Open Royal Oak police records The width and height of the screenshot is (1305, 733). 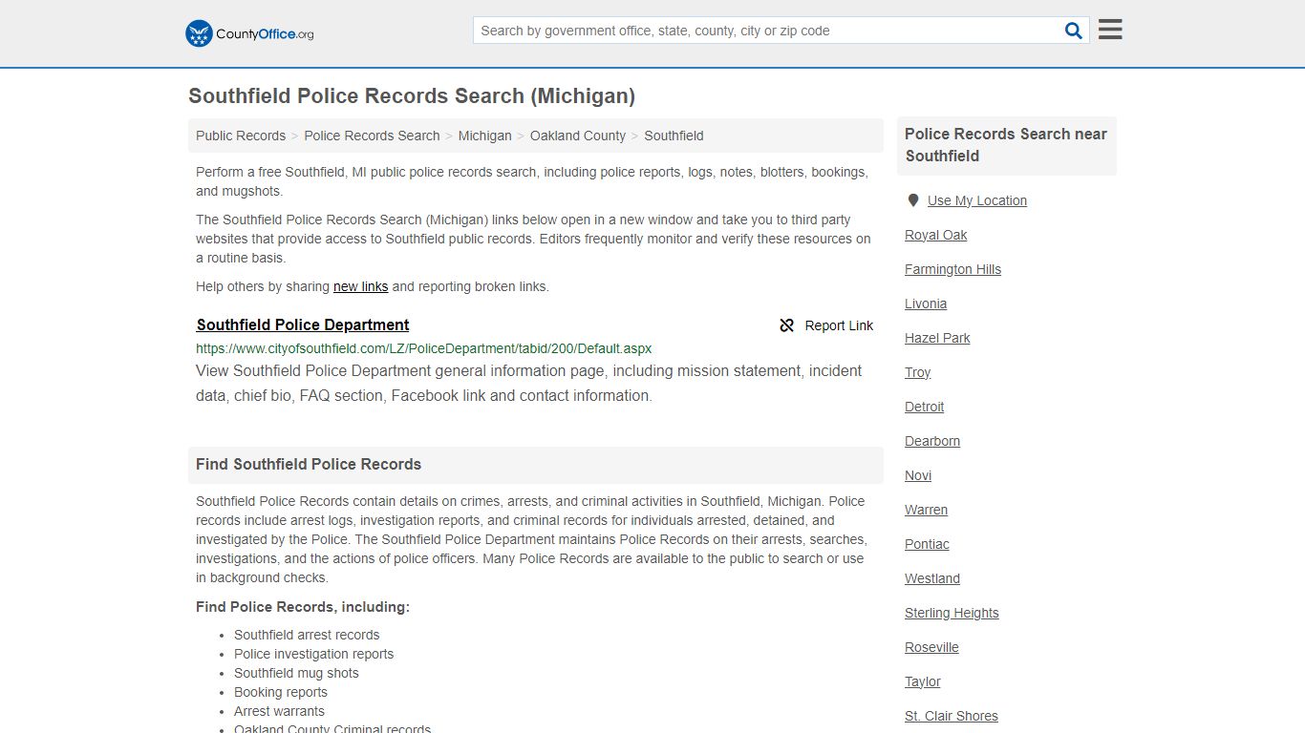click(936, 235)
